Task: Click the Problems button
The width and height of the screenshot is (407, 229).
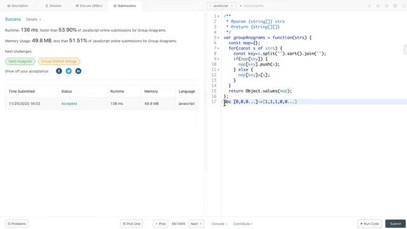Action: click(17, 224)
